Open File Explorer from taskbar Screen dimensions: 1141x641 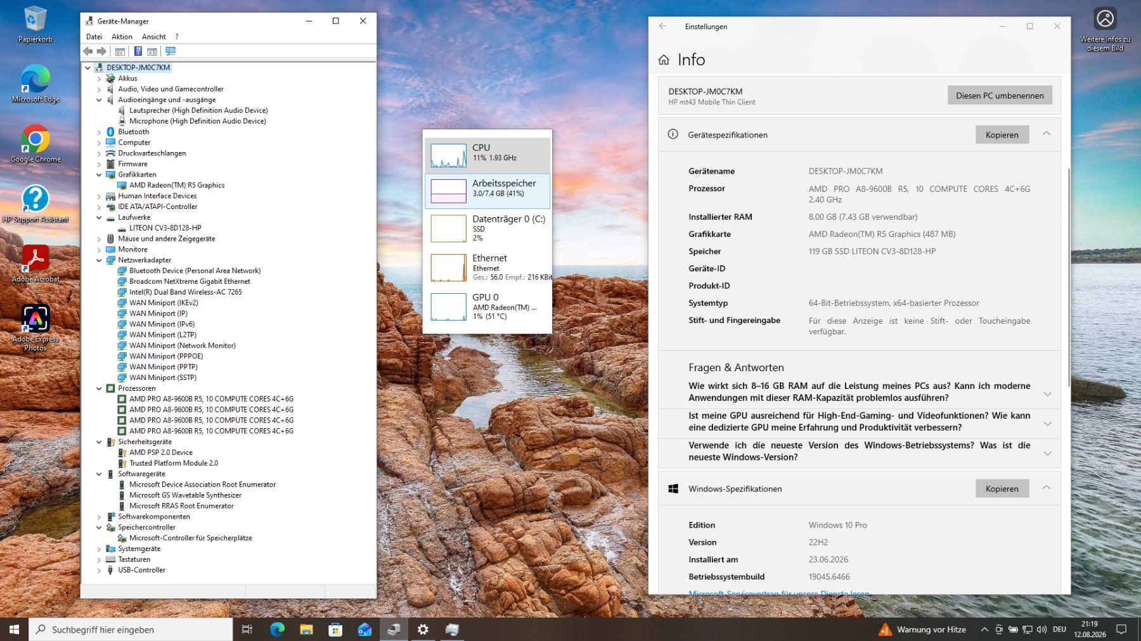(x=306, y=629)
